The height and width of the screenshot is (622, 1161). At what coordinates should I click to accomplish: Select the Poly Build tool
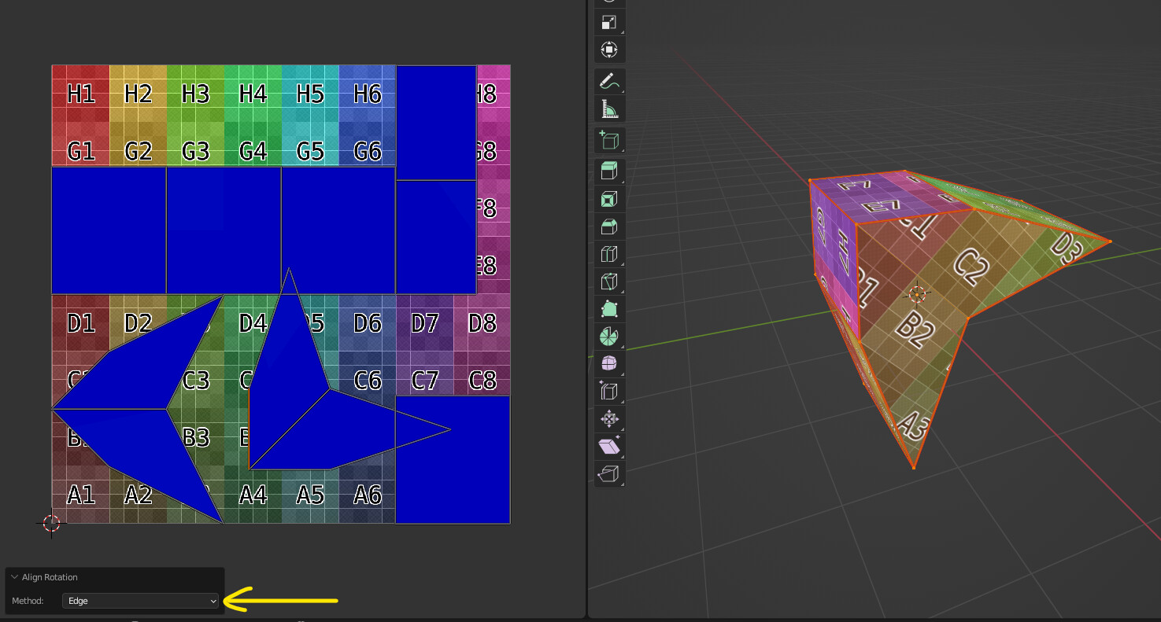click(x=609, y=309)
